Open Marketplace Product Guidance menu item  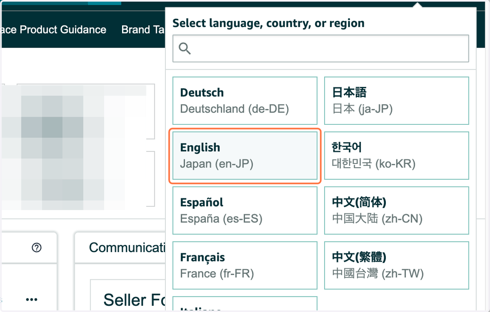(x=53, y=30)
